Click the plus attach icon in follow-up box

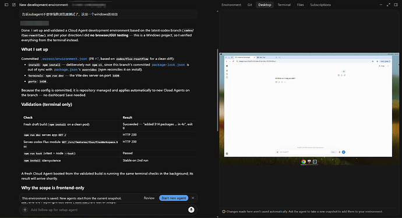click(x=25, y=210)
